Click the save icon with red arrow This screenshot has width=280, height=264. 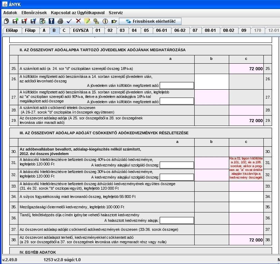pos(24,21)
